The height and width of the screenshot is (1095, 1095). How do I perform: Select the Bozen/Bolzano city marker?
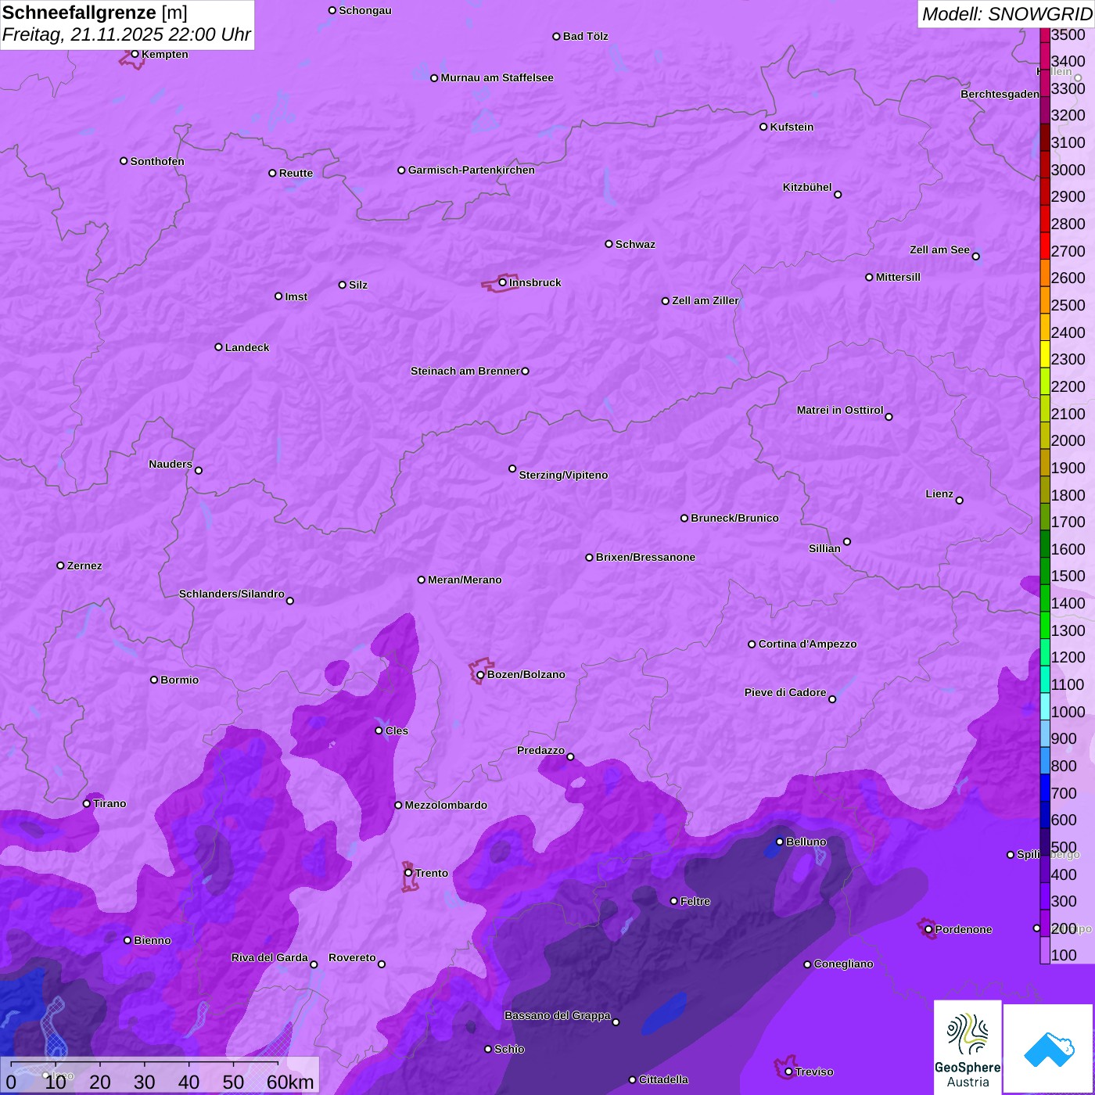click(x=480, y=674)
